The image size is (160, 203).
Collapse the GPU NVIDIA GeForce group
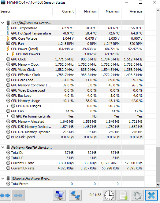(x=2, y=23)
